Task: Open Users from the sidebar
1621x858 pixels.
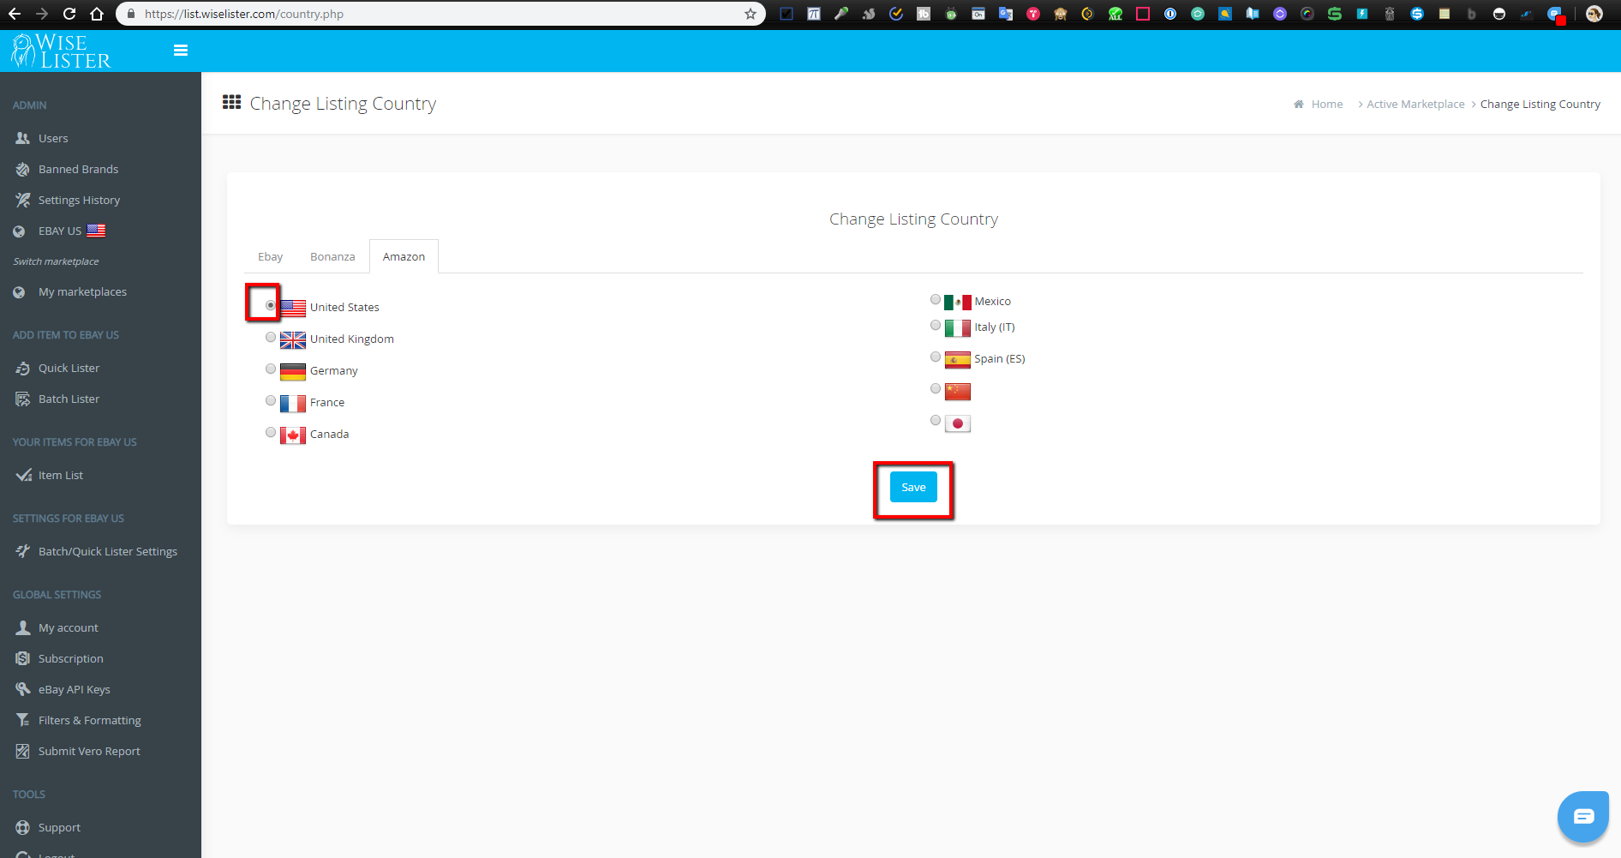Action: (53, 138)
